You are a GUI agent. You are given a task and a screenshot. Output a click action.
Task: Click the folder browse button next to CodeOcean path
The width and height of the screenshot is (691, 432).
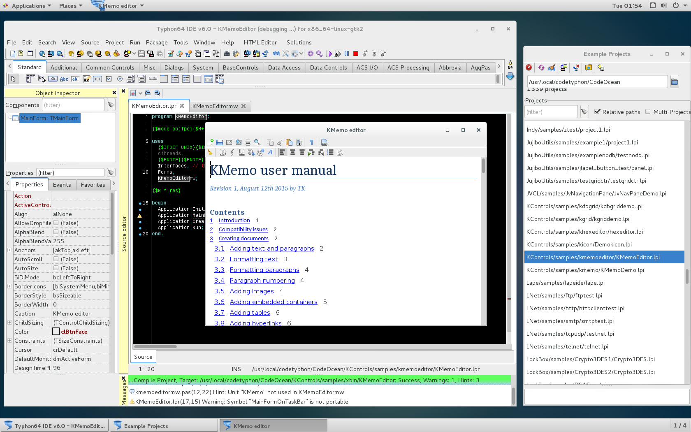click(x=675, y=82)
